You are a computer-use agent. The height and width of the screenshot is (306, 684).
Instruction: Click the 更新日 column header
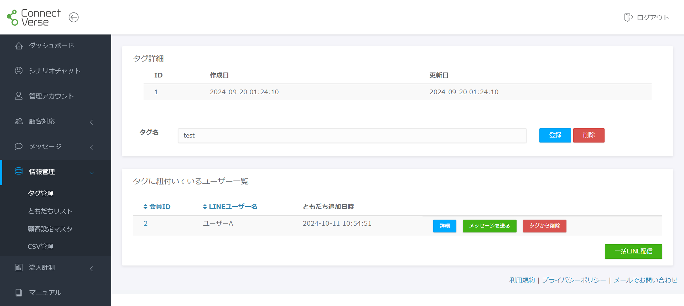tap(439, 75)
